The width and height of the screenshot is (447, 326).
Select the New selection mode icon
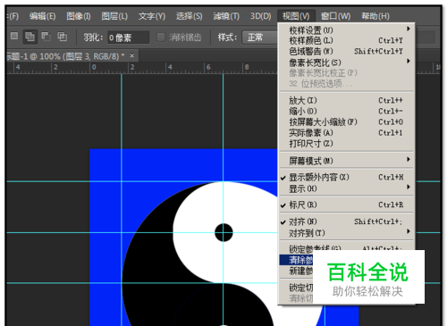click(14, 37)
